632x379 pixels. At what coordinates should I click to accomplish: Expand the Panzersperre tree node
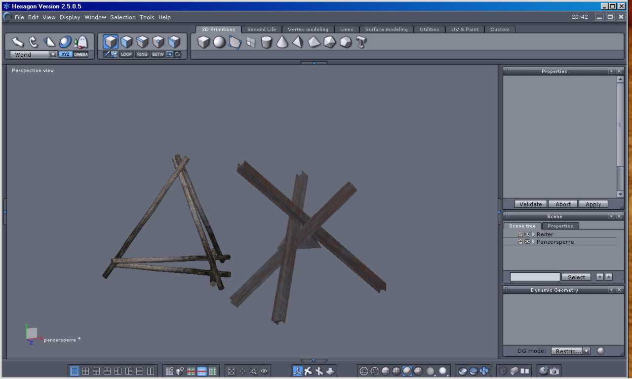[x=534, y=242]
